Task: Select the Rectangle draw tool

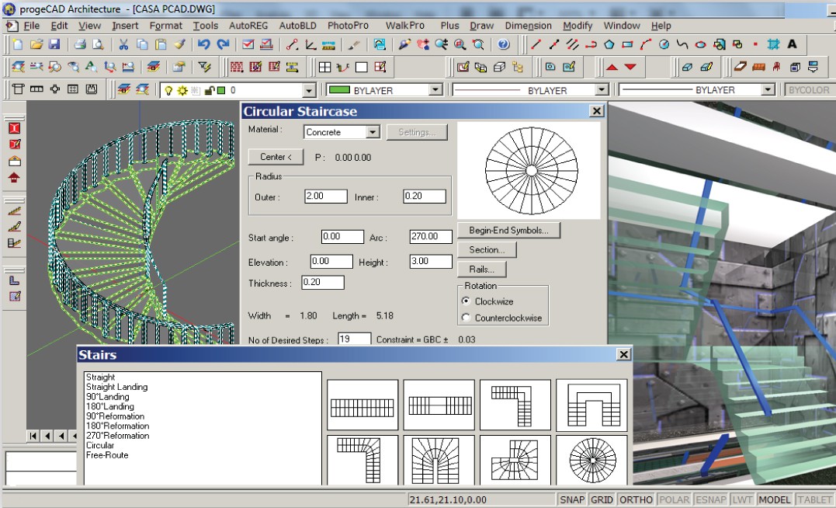Action: (628, 45)
